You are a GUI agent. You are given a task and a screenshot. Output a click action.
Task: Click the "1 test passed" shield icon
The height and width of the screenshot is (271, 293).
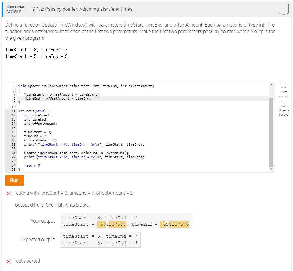pyautogui.click(x=283, y=85)
